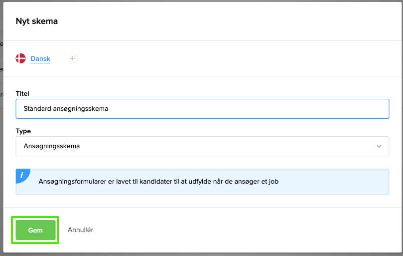Click dimmed backdrop left of the dialog
This screenshot has height=256, width=403.
1,150
